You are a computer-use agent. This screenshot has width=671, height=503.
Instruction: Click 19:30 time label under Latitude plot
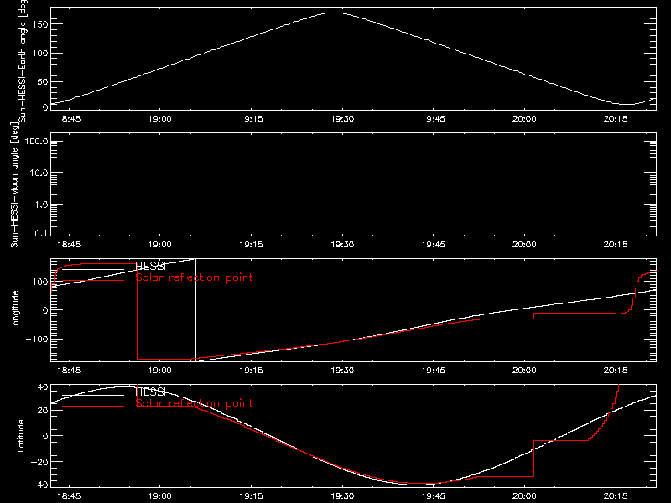(x=342, y=496)
